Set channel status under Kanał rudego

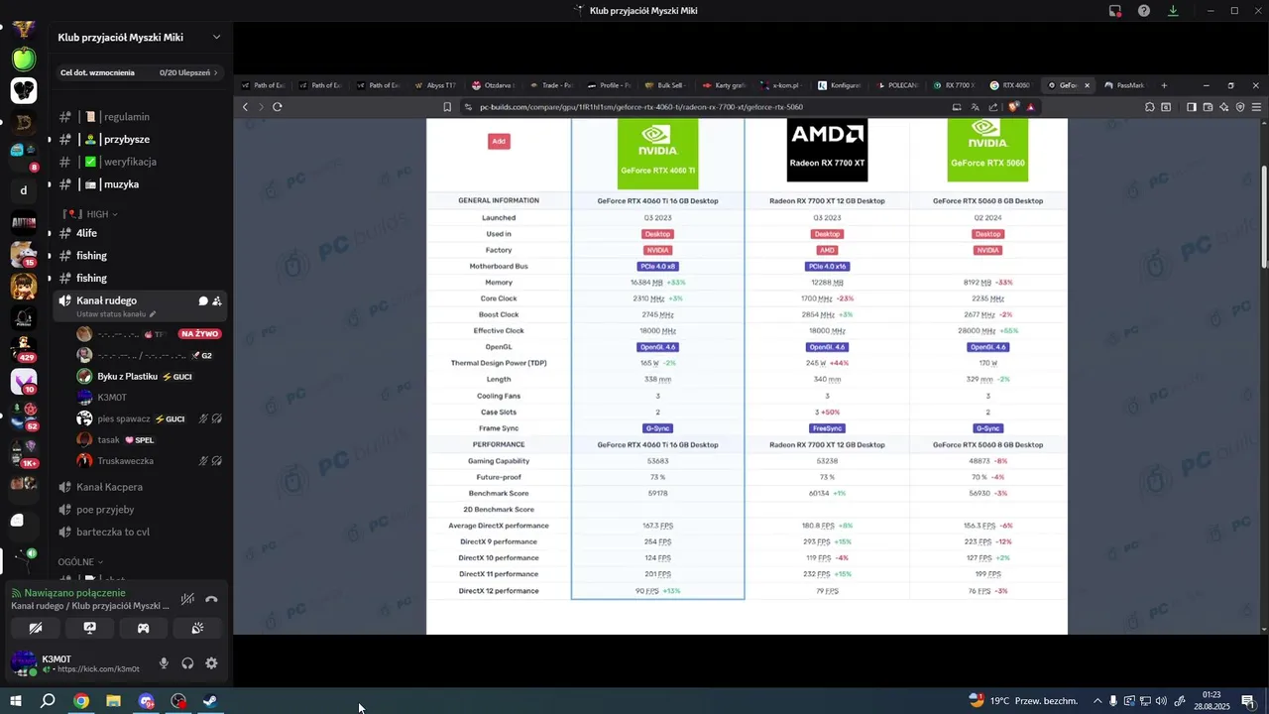point(116,313)
